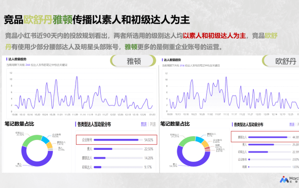Click the 10.08 date on 雅顿 chart axis
Image resolution: width=299 pixels, height=188 pixels.
click(15, 114)
